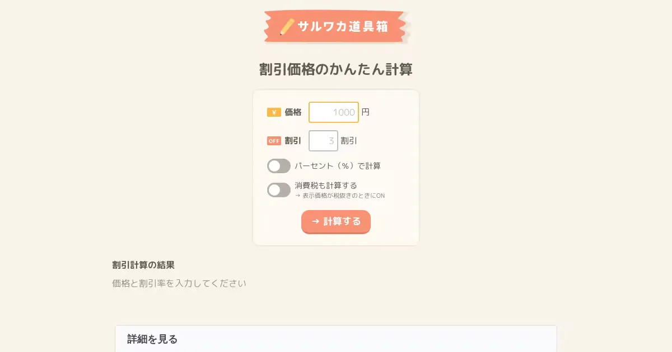Click the 消費税も計算する label text
The image size is (672, 352).
pyautogui.click(x=326, y=185)
